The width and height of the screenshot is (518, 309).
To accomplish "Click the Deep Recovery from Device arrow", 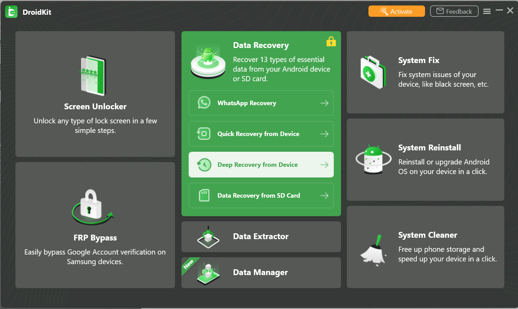I will point(325,165).
